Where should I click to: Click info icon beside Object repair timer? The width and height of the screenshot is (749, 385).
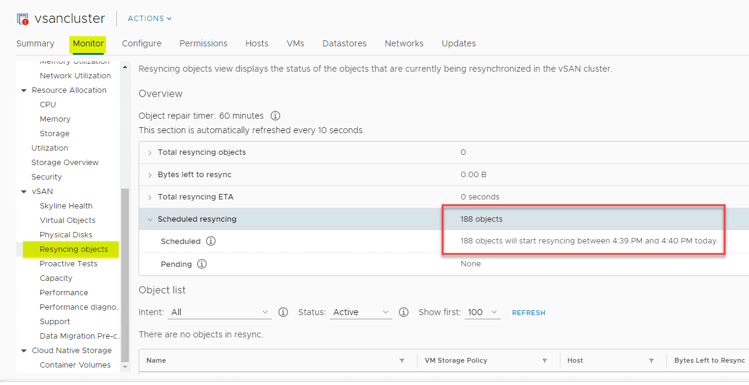point(275,116)
